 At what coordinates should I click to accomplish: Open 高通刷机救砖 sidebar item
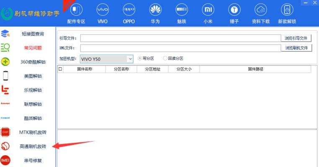(33, 146)
